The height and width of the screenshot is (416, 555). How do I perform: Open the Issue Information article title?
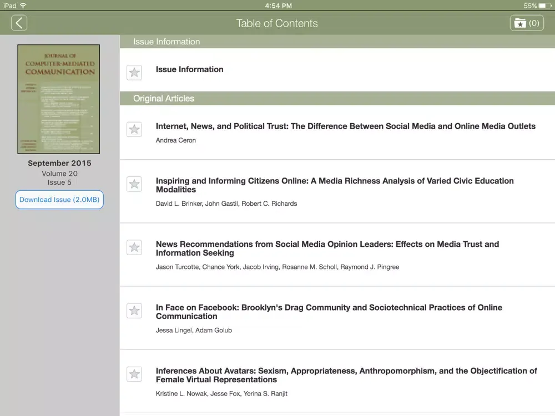tap(189, 69)
